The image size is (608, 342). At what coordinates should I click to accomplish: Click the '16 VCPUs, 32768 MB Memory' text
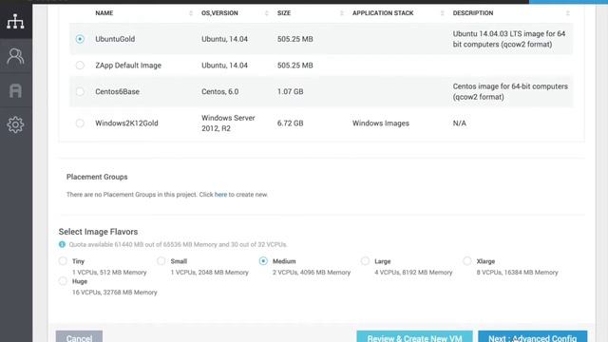point(114,293)
